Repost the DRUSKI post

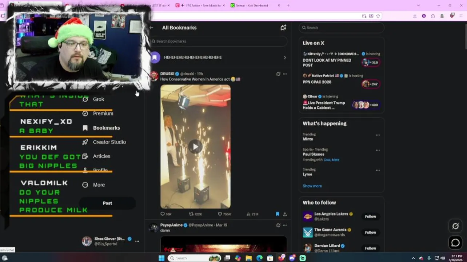point(195,214)
